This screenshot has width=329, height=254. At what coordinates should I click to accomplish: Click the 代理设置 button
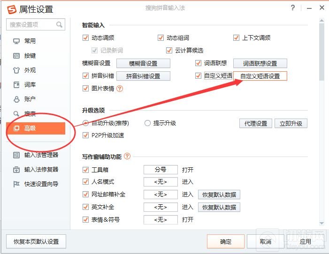pos(256,123)
